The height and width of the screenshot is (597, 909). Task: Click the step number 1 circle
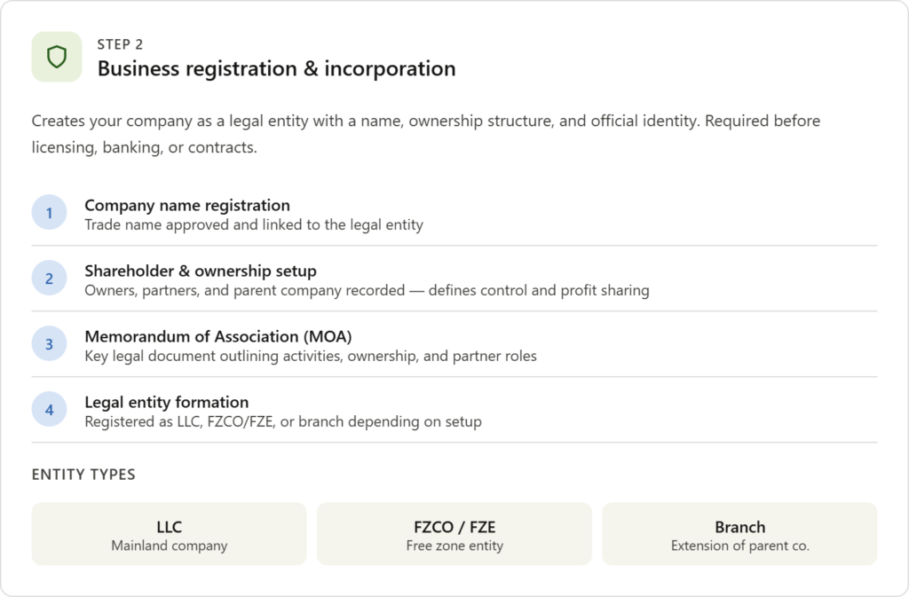(x=50, y=213)
